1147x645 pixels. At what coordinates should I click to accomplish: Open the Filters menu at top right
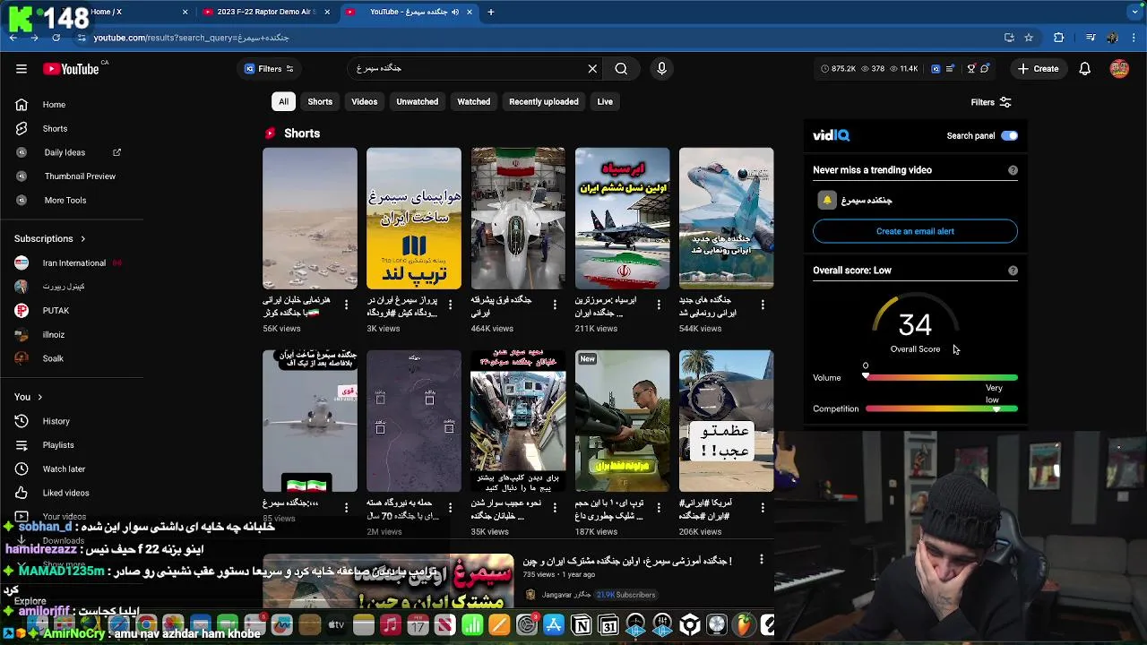coord(991,102)
